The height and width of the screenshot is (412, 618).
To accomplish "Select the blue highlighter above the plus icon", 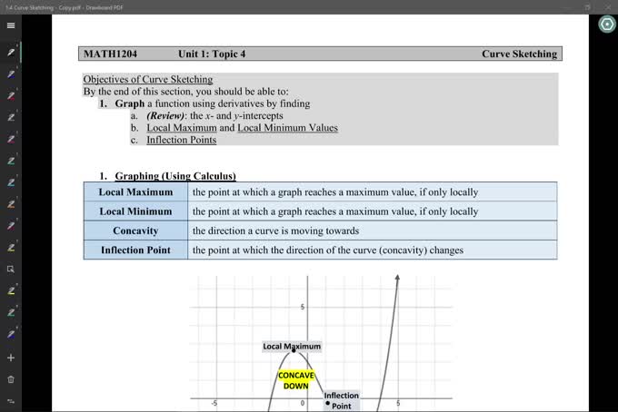I will point(11,334).
